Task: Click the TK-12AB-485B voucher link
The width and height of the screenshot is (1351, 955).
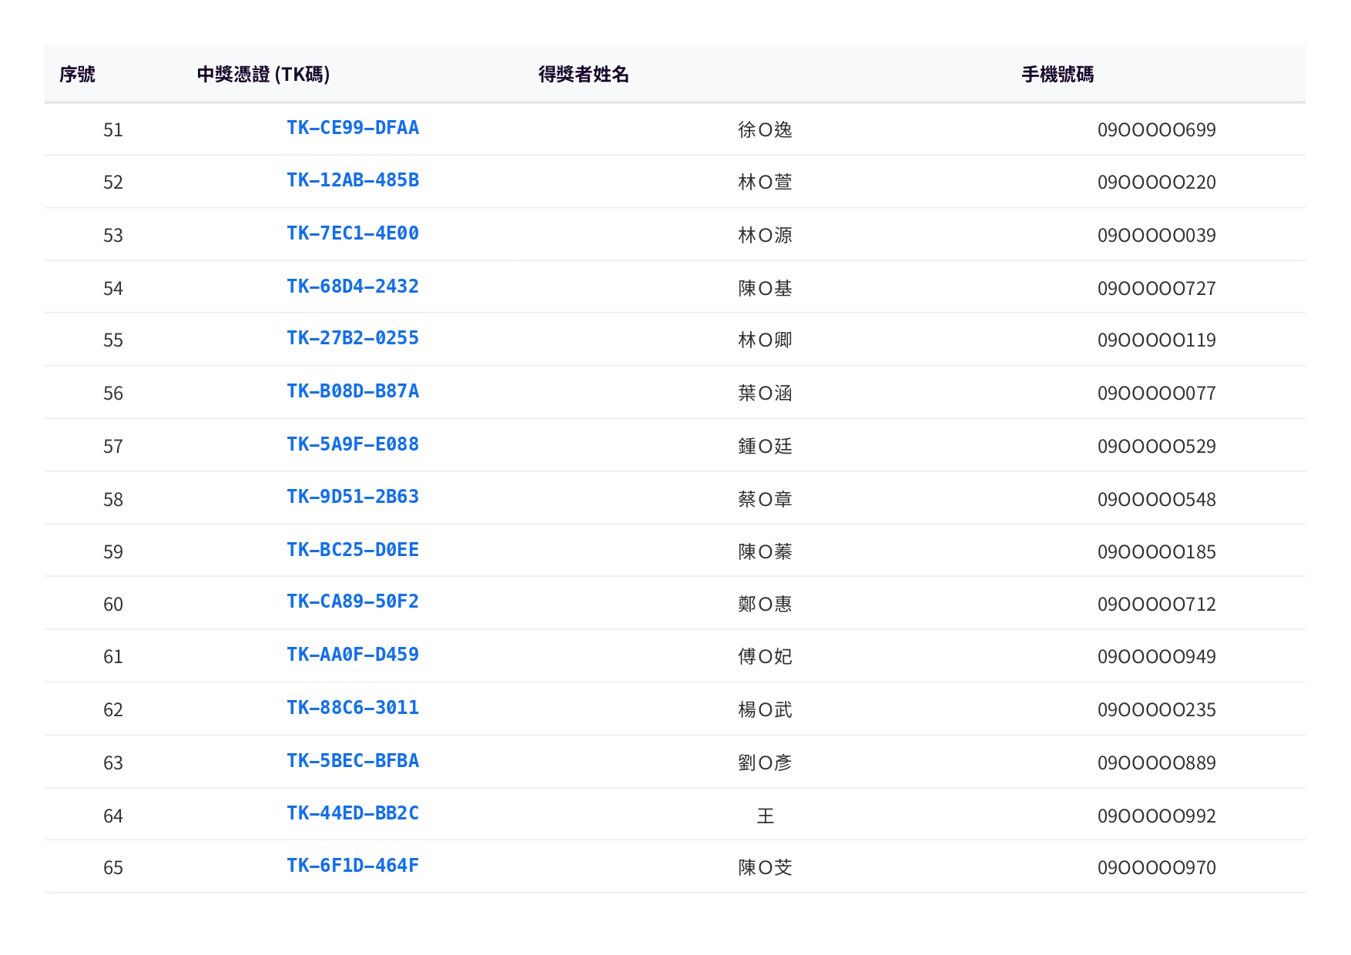Action: [x=353, y=180]
